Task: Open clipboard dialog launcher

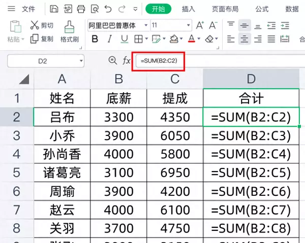Action: pyautogui.click(x=81, y=48)
